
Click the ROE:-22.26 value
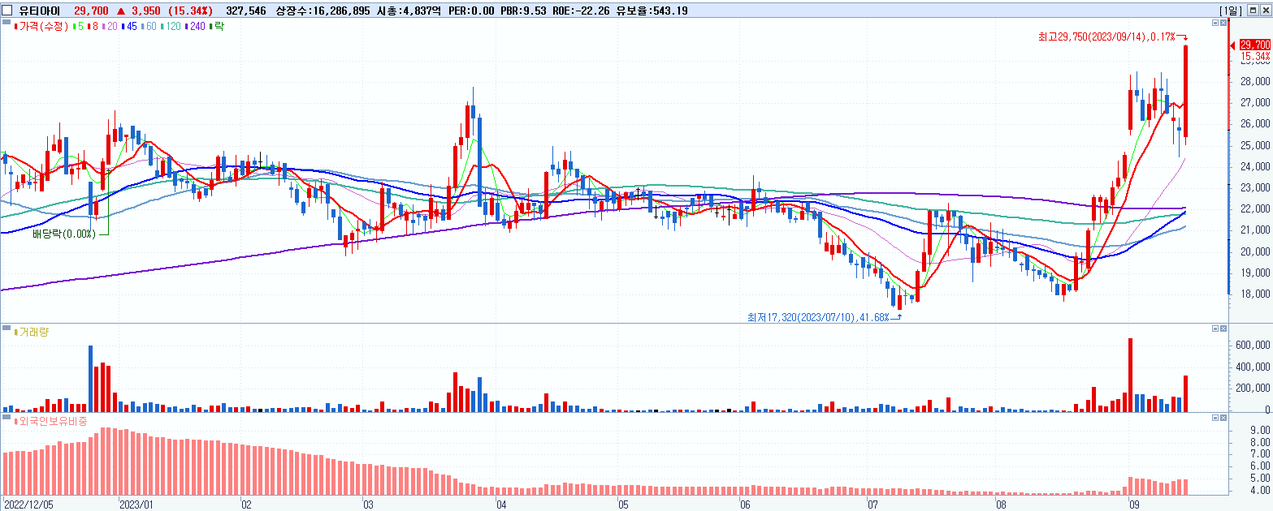pyautogui.click(x=582, y=11)
